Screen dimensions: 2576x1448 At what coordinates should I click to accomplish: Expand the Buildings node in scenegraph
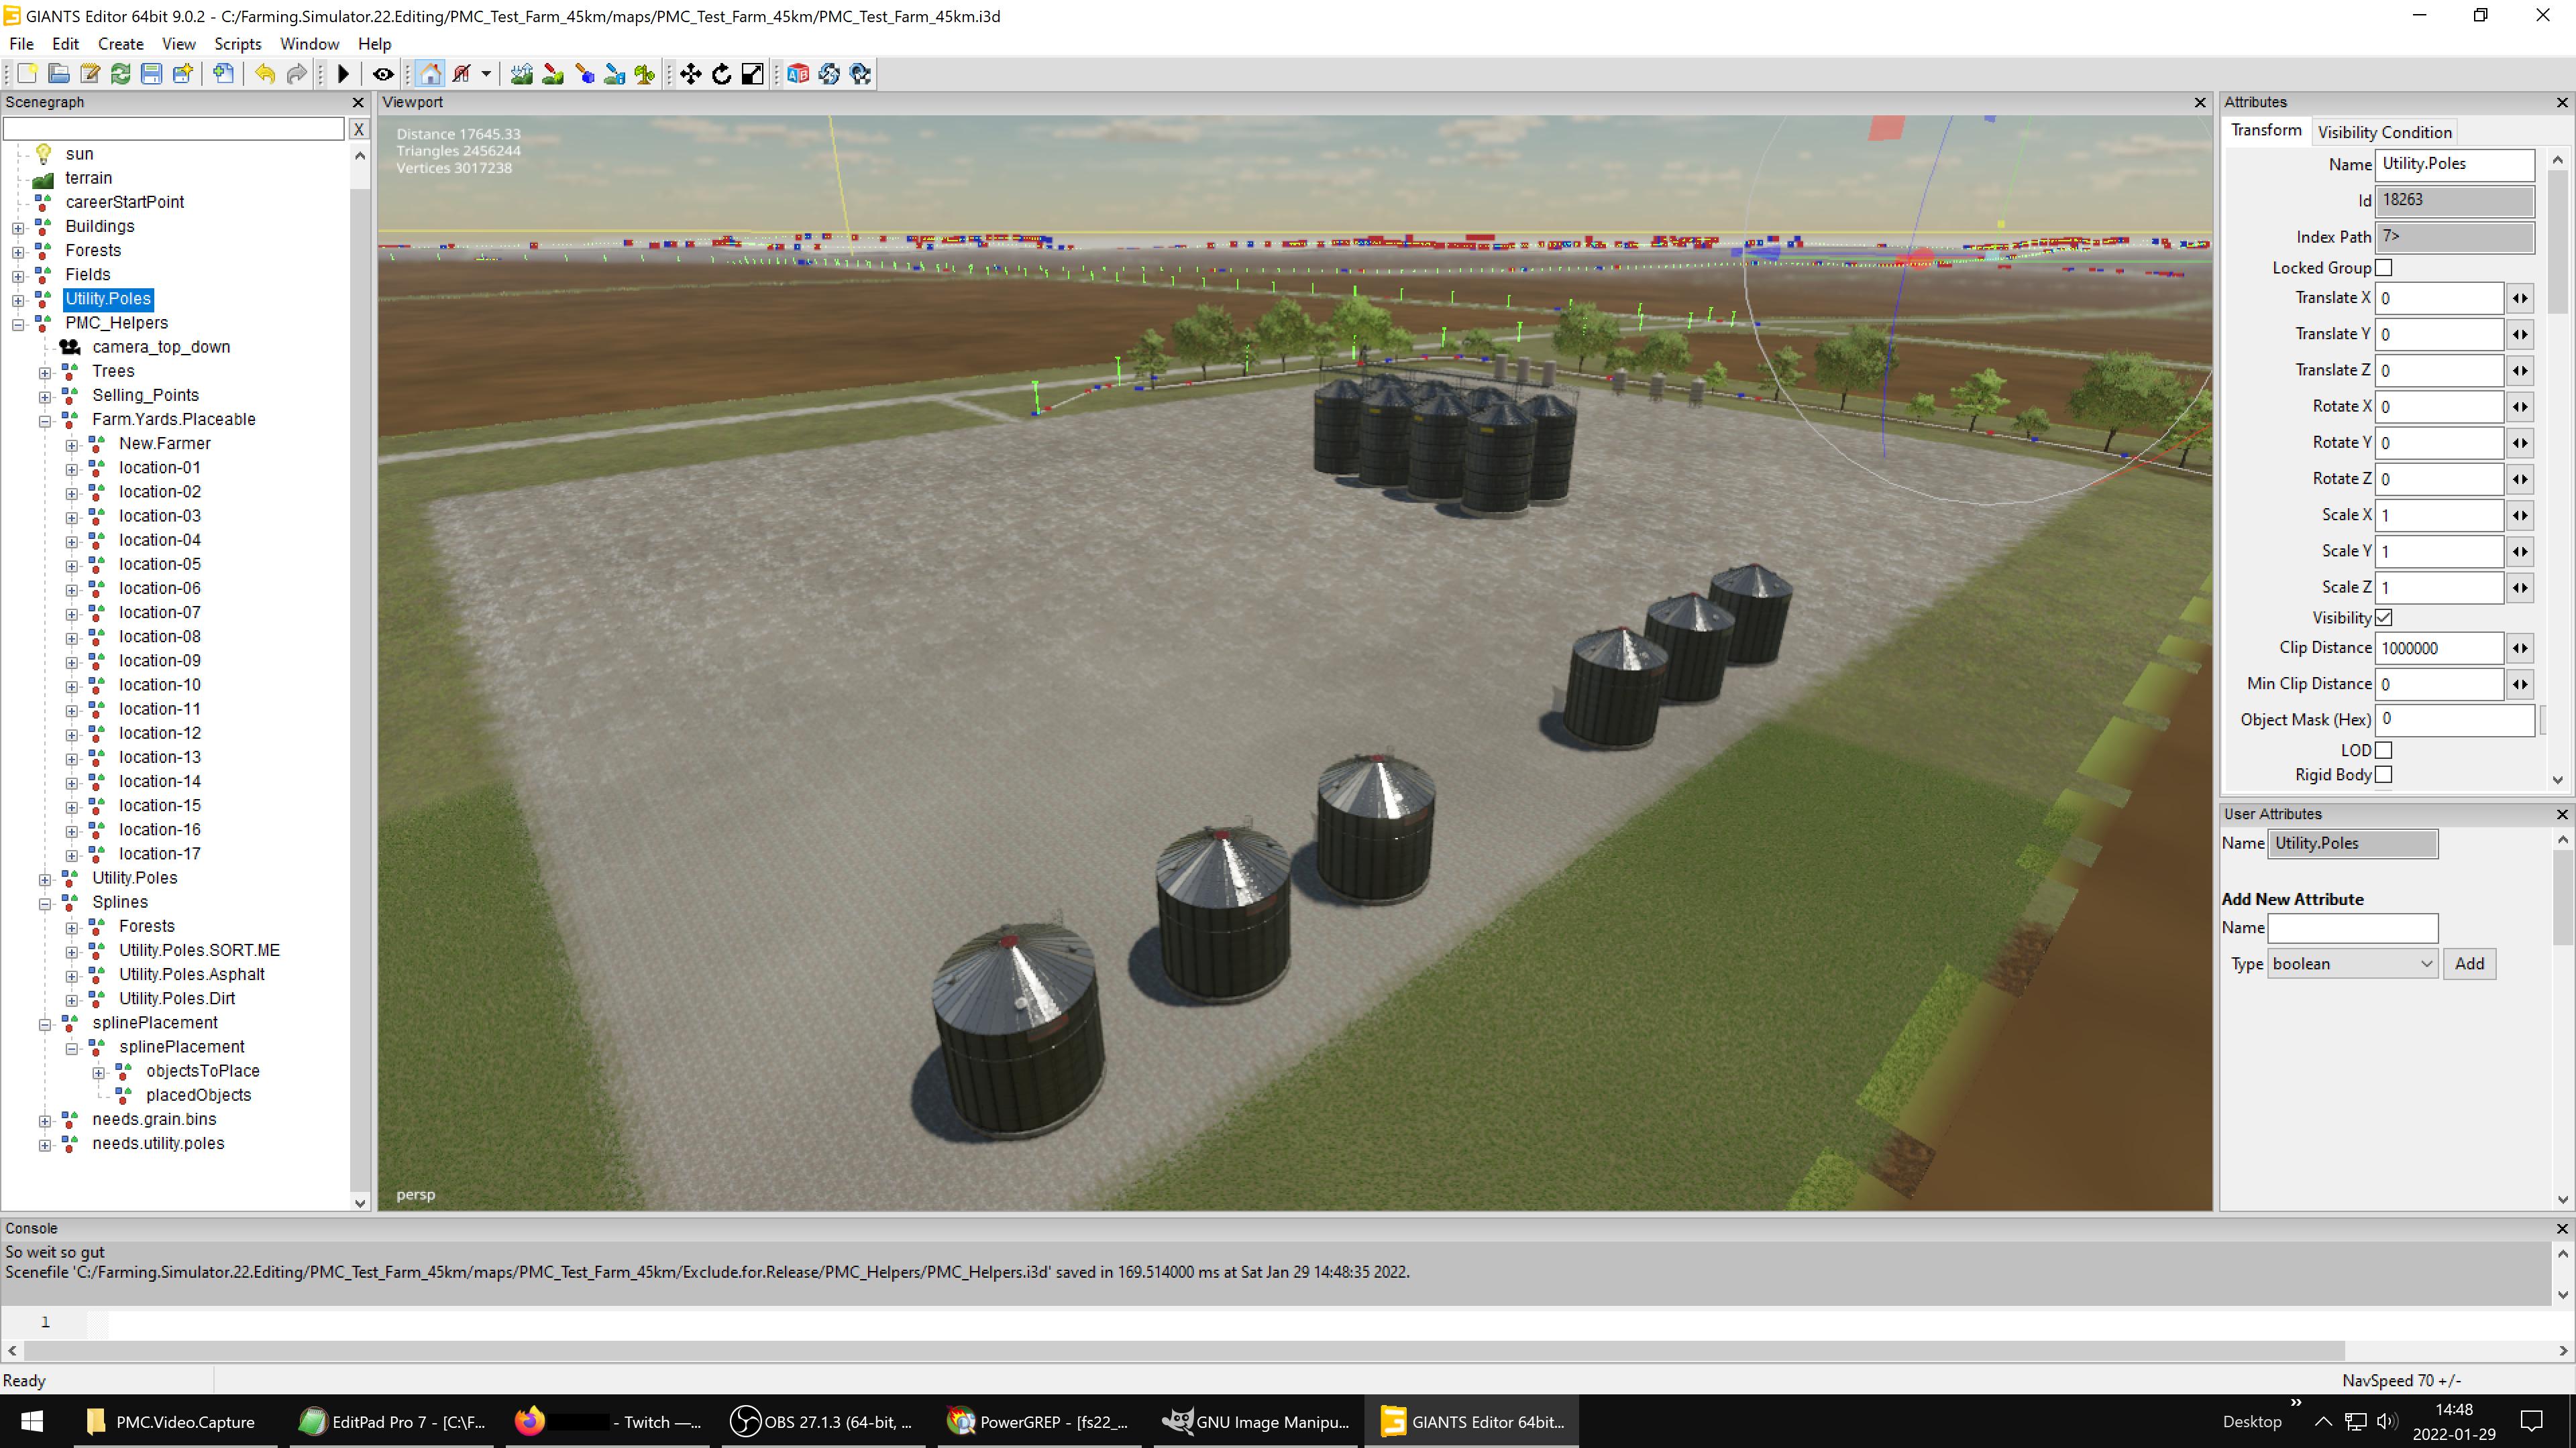coord(18,227)
